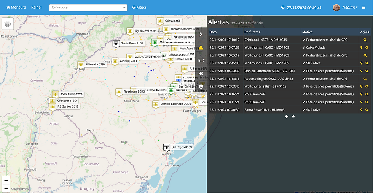
Task: Click the Alertas panel heading
Action: 218,22
